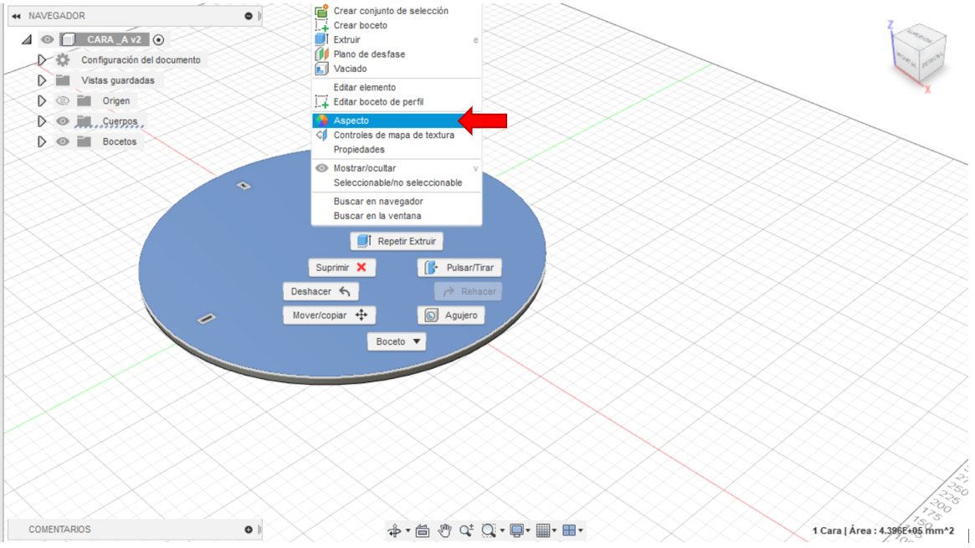The width and height of the screenshot is (975, 548).
Task: Expand the Bocetos tree node
Action: point(42,141)
